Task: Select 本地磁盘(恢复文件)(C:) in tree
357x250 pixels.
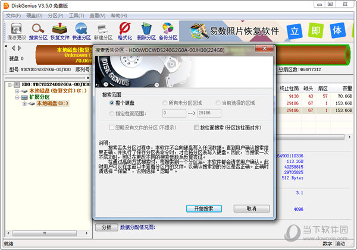Action: click(x=58, y=91)
